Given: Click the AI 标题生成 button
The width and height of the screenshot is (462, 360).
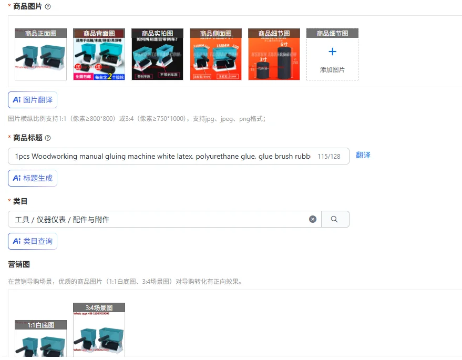Looking at the screenshot, I should pos(33,178).
